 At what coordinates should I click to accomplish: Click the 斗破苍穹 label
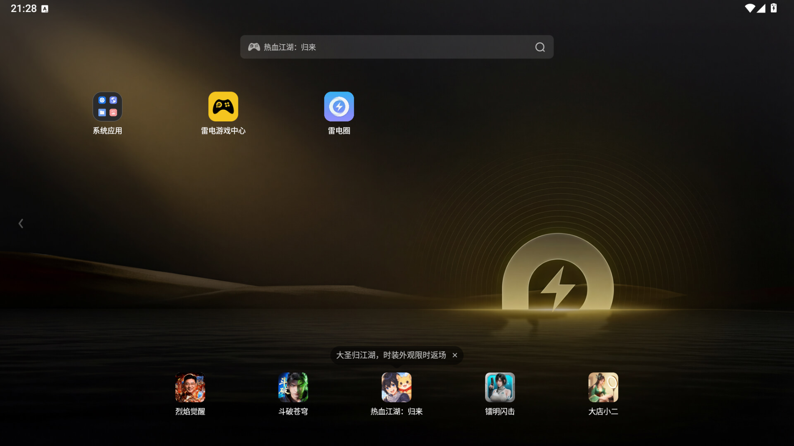click(293, 412)
